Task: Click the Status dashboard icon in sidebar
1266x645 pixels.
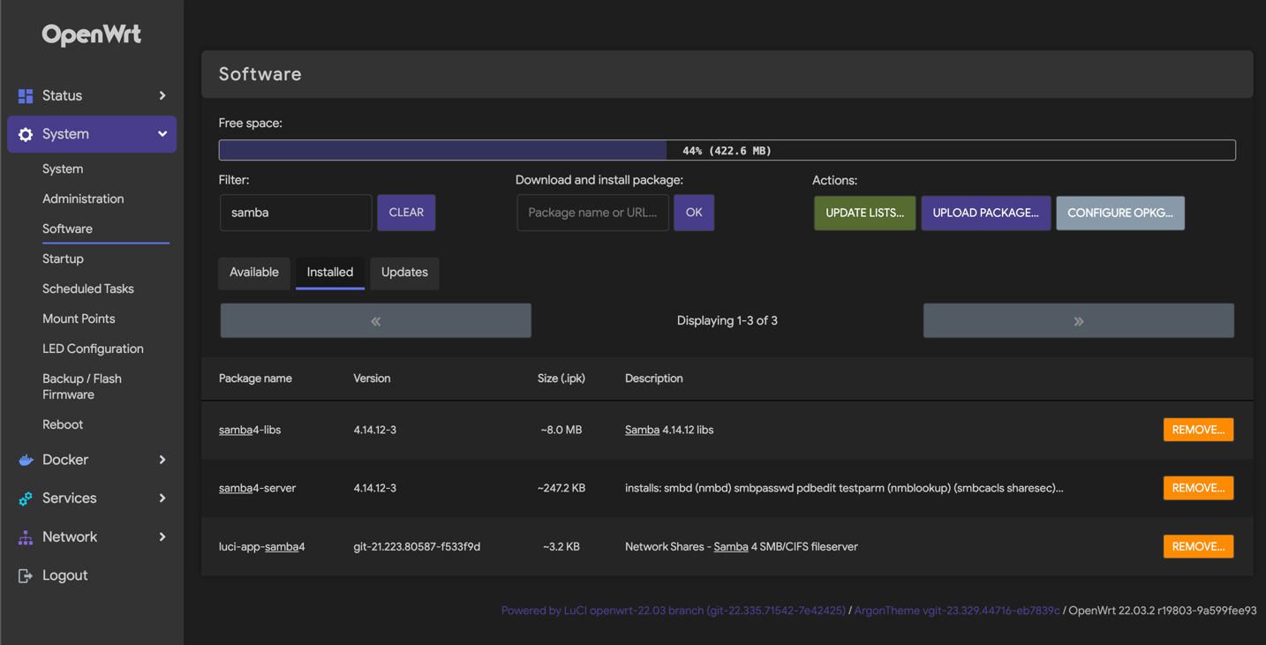Action: [26, 95]
